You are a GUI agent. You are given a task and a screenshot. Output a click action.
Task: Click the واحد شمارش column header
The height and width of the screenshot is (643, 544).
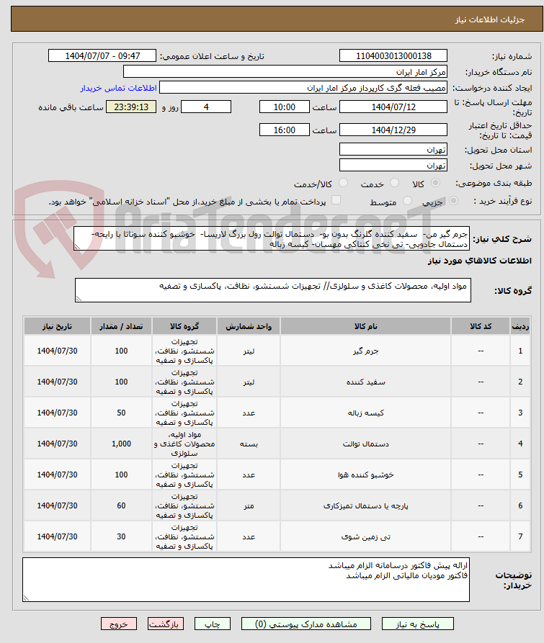248,326
